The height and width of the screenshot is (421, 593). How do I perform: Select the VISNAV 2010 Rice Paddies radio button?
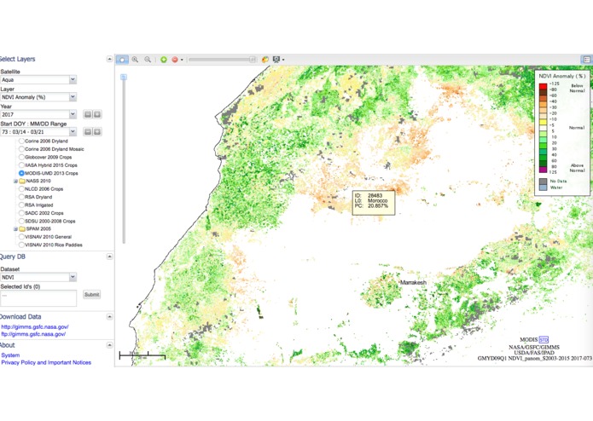point(21,245)
